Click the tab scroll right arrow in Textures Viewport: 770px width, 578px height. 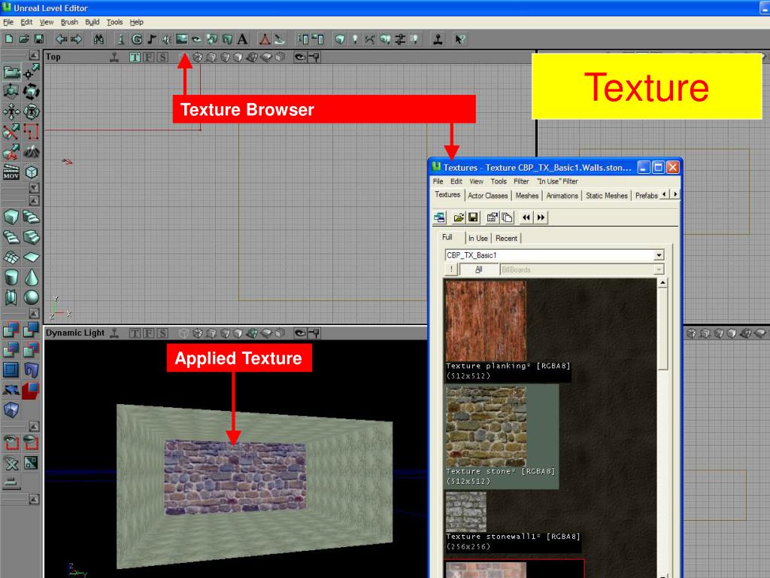675,195
